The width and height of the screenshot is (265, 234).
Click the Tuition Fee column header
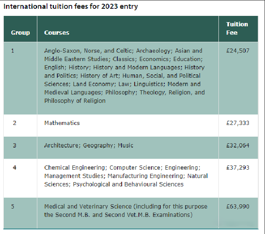(x=238, y=29)
